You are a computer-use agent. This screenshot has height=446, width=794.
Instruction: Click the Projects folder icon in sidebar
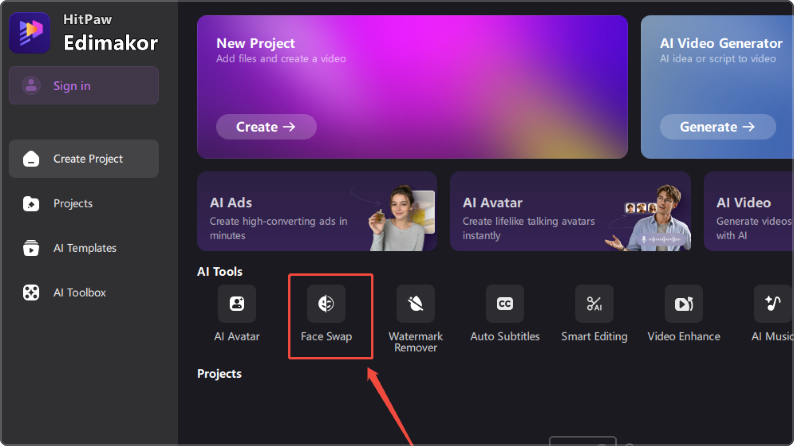coord(31,204)
